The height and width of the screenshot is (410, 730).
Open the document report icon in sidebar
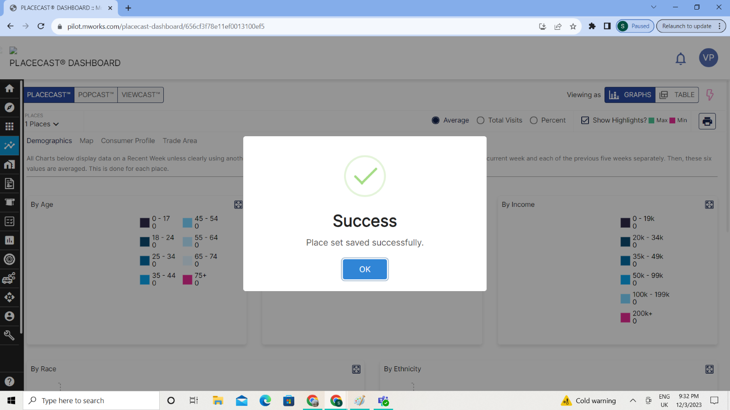point(10,183)
